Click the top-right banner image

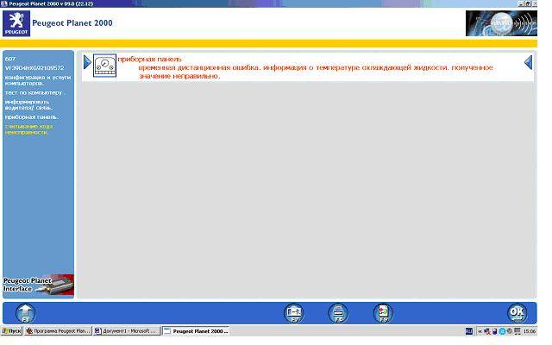(500, 23)
